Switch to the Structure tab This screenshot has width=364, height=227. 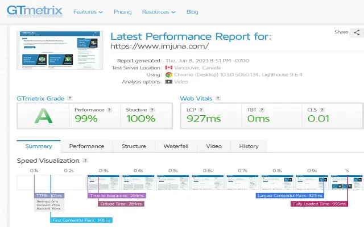[x=134, y=146]
